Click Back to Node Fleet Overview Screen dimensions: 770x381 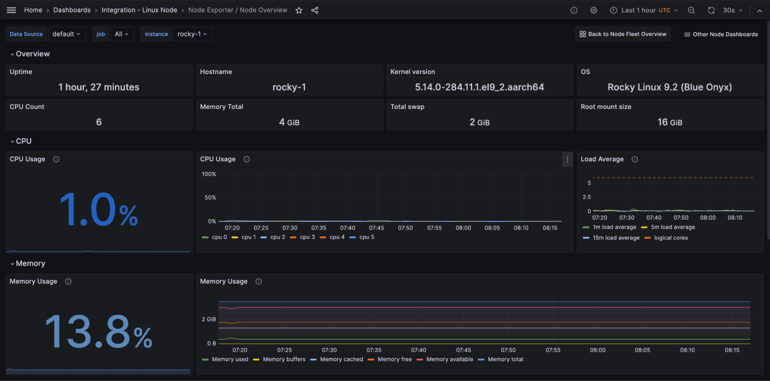pos(622,34)
